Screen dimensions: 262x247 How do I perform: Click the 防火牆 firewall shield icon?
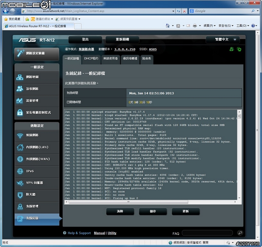[20, 195]
